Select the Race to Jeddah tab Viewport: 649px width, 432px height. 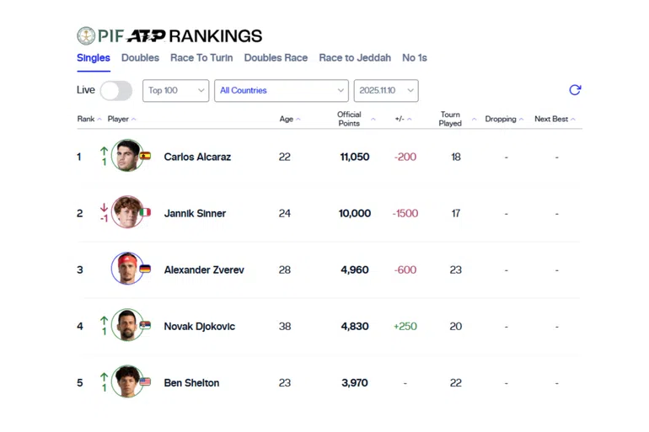[x=355, y=58]
